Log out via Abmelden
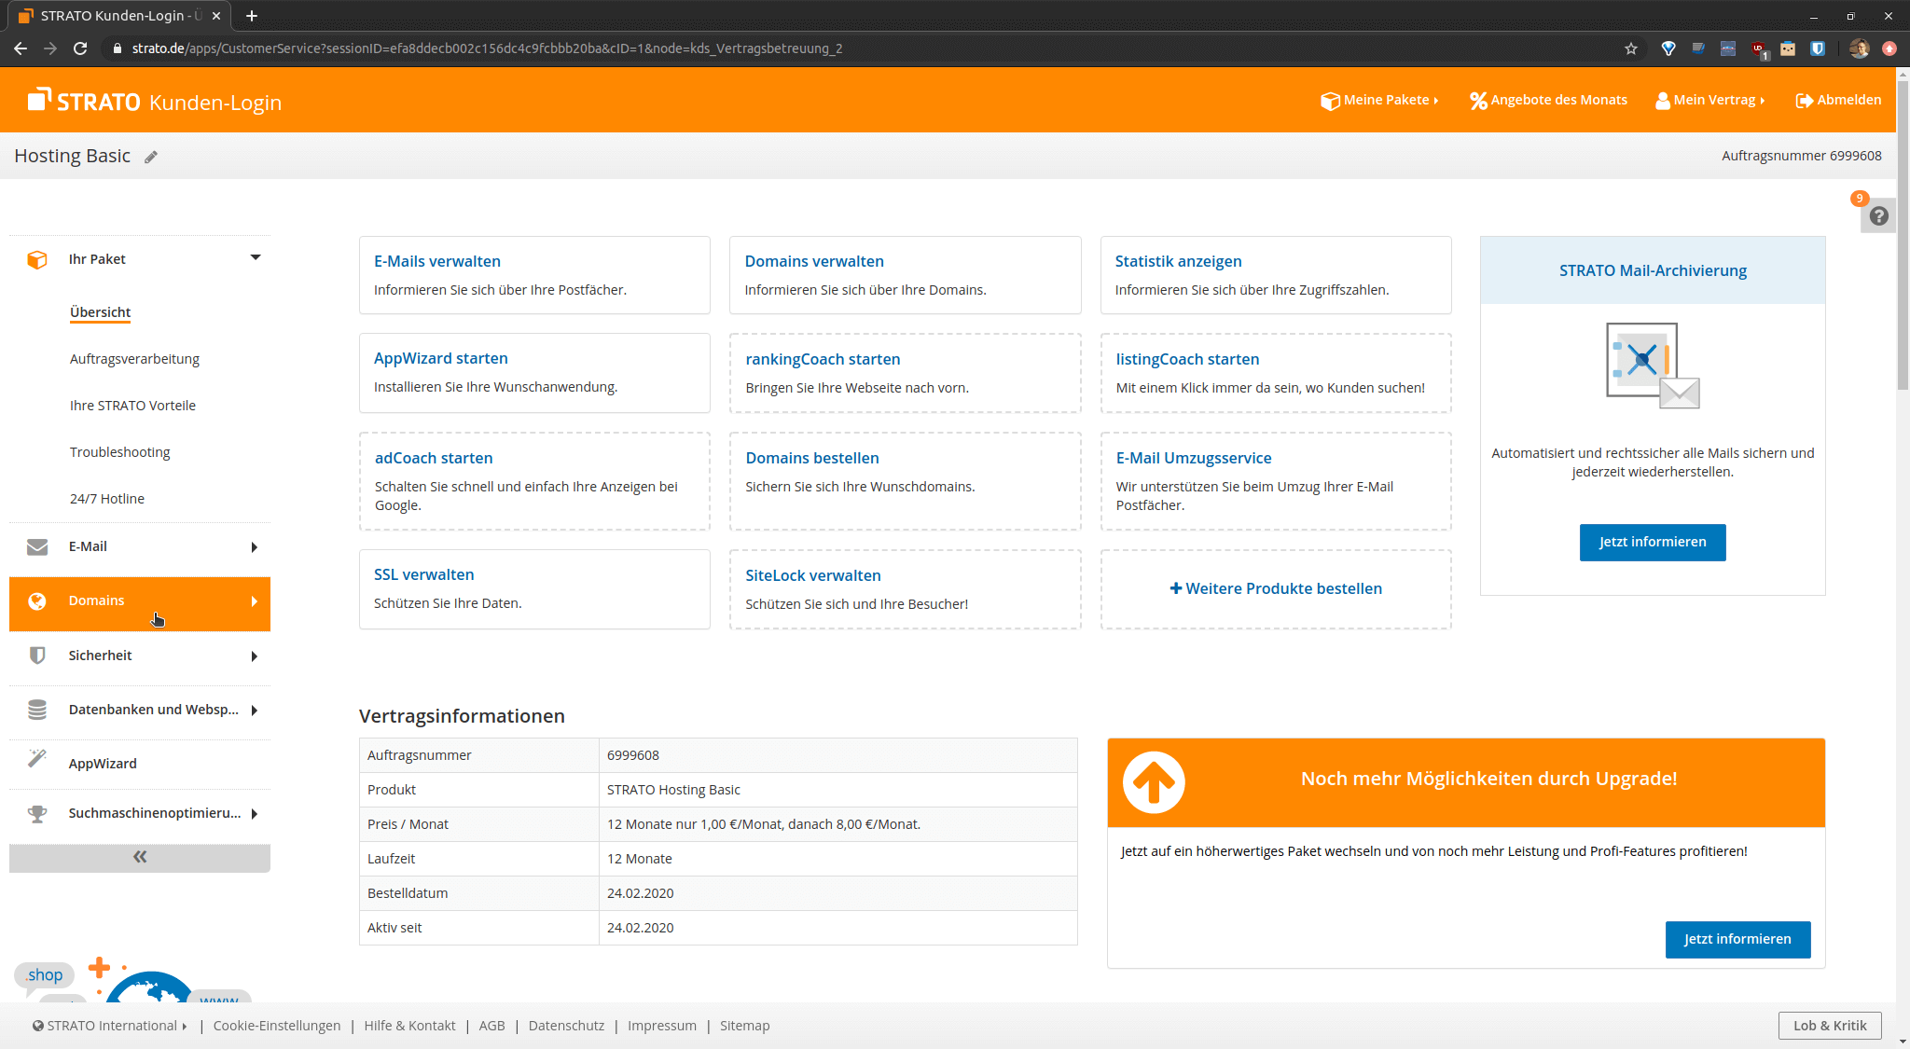This screenshot has width=1910, height=1049. pyautogui.click(x=1838, y=100)
